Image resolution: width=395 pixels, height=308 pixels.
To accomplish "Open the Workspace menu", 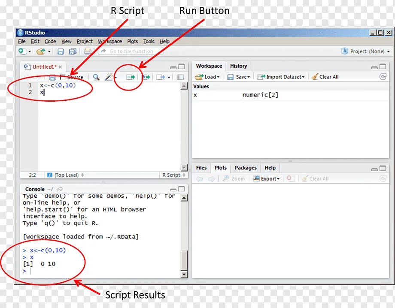I will tap(110, 41).
